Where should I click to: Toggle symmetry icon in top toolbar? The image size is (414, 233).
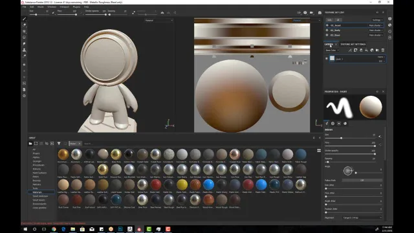(x=162, y=12)
